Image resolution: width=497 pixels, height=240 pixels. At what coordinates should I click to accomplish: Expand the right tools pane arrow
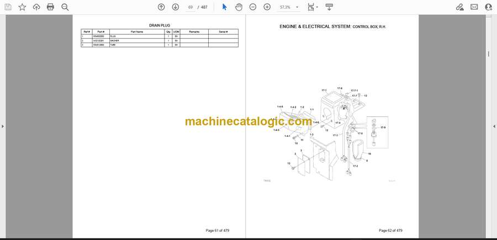[x=494, y=126]
